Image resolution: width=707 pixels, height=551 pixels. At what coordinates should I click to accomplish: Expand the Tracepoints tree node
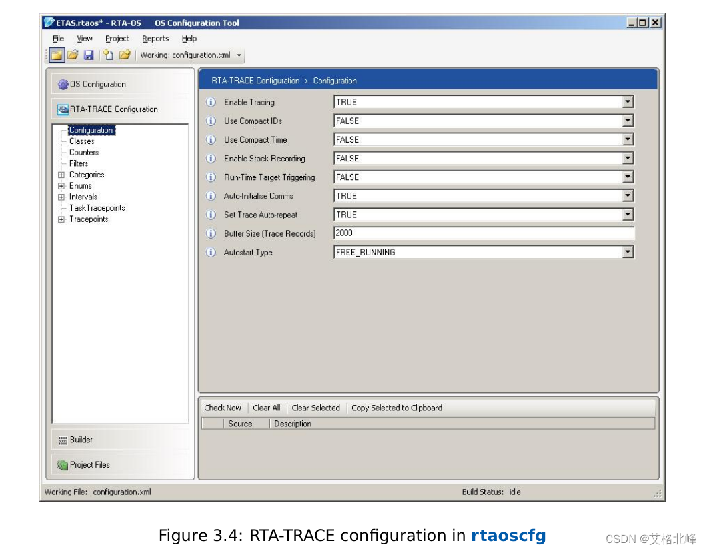[61, 219]
